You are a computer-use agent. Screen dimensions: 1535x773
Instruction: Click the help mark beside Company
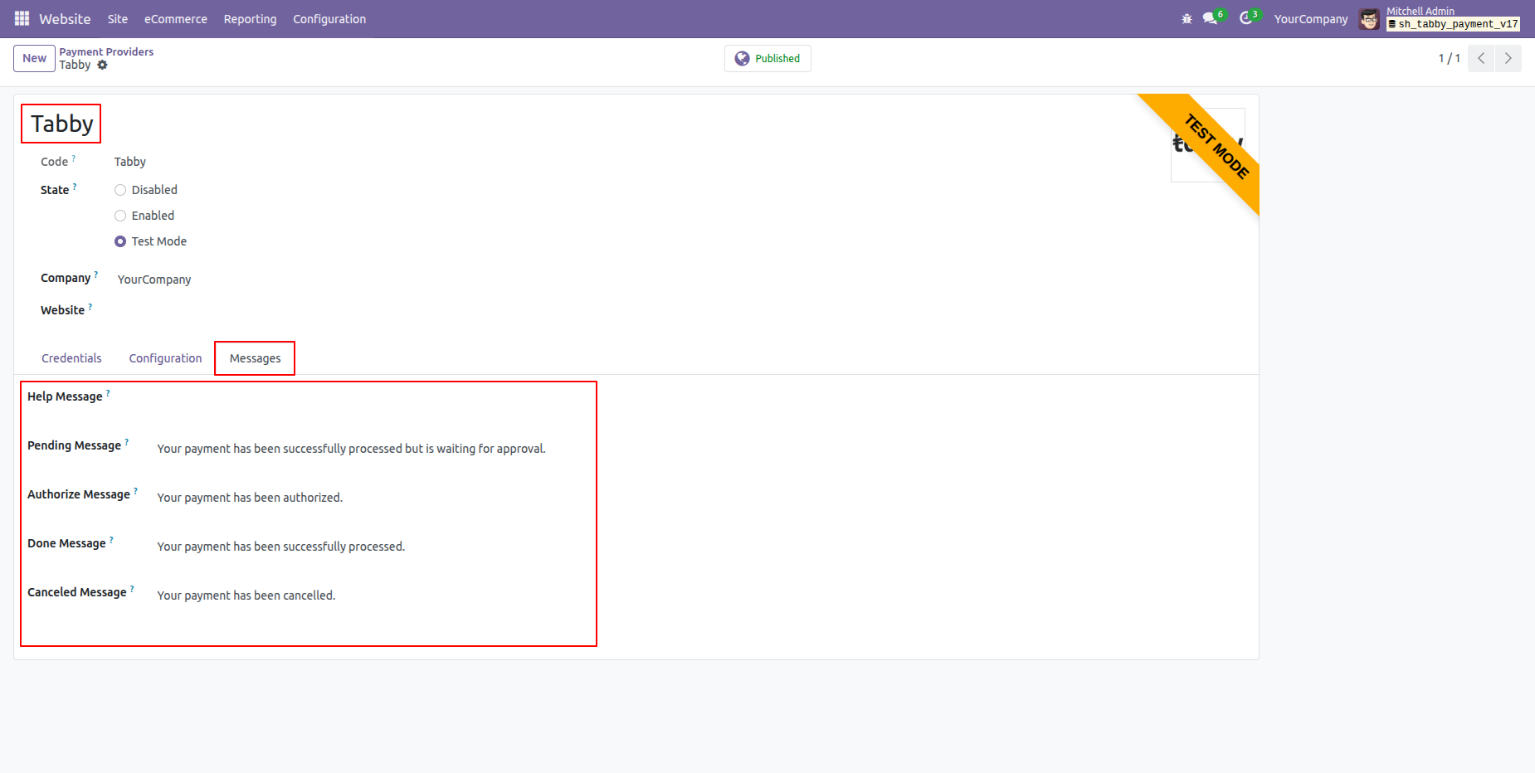(x=96, y=275)
